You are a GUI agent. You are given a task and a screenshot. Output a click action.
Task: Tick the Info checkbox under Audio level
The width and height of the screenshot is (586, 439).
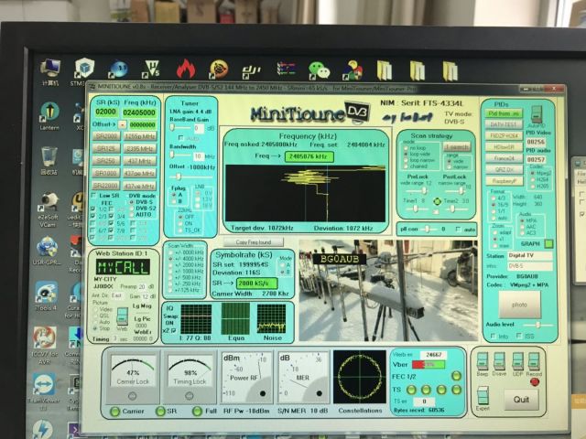(494, 336)
